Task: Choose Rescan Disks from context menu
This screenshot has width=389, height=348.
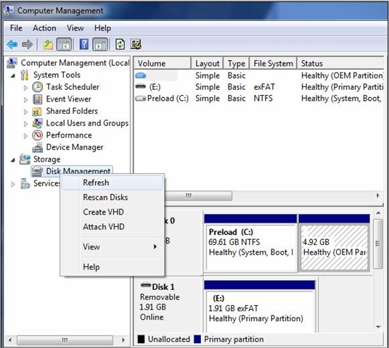Action: click(x=112, y=197)
